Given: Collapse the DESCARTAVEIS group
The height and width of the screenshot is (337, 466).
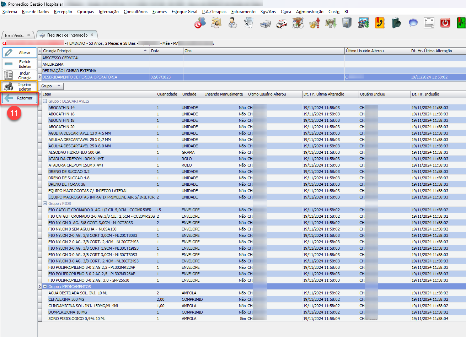Looking at the screenshot, I should (x=45, y=101).
